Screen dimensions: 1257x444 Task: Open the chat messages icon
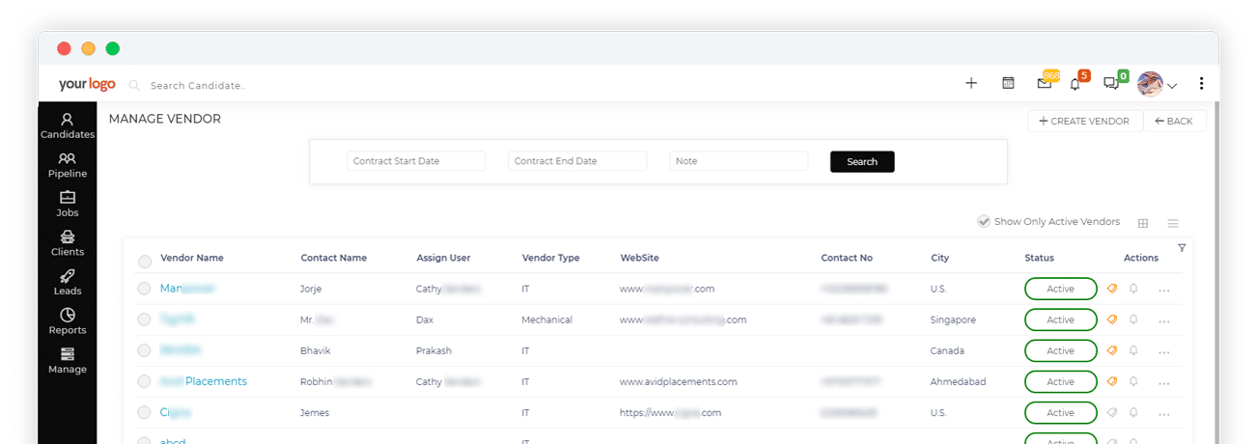coord(1111,84)
